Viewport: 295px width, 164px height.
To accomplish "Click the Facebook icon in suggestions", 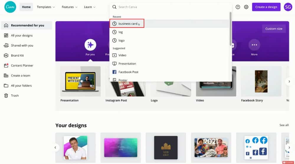I will click(114, 72).
